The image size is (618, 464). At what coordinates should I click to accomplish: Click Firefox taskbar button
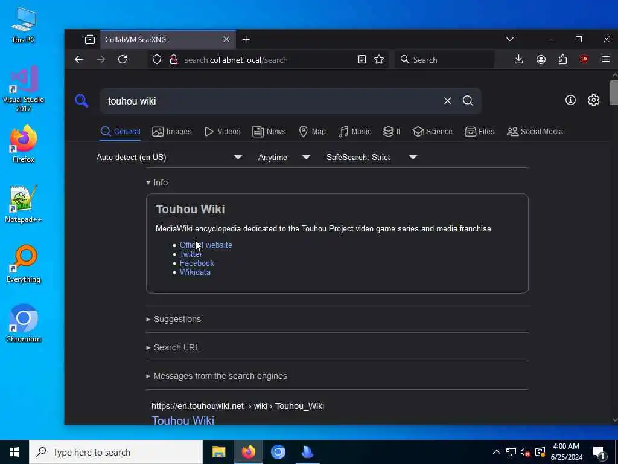coord(248,452)
